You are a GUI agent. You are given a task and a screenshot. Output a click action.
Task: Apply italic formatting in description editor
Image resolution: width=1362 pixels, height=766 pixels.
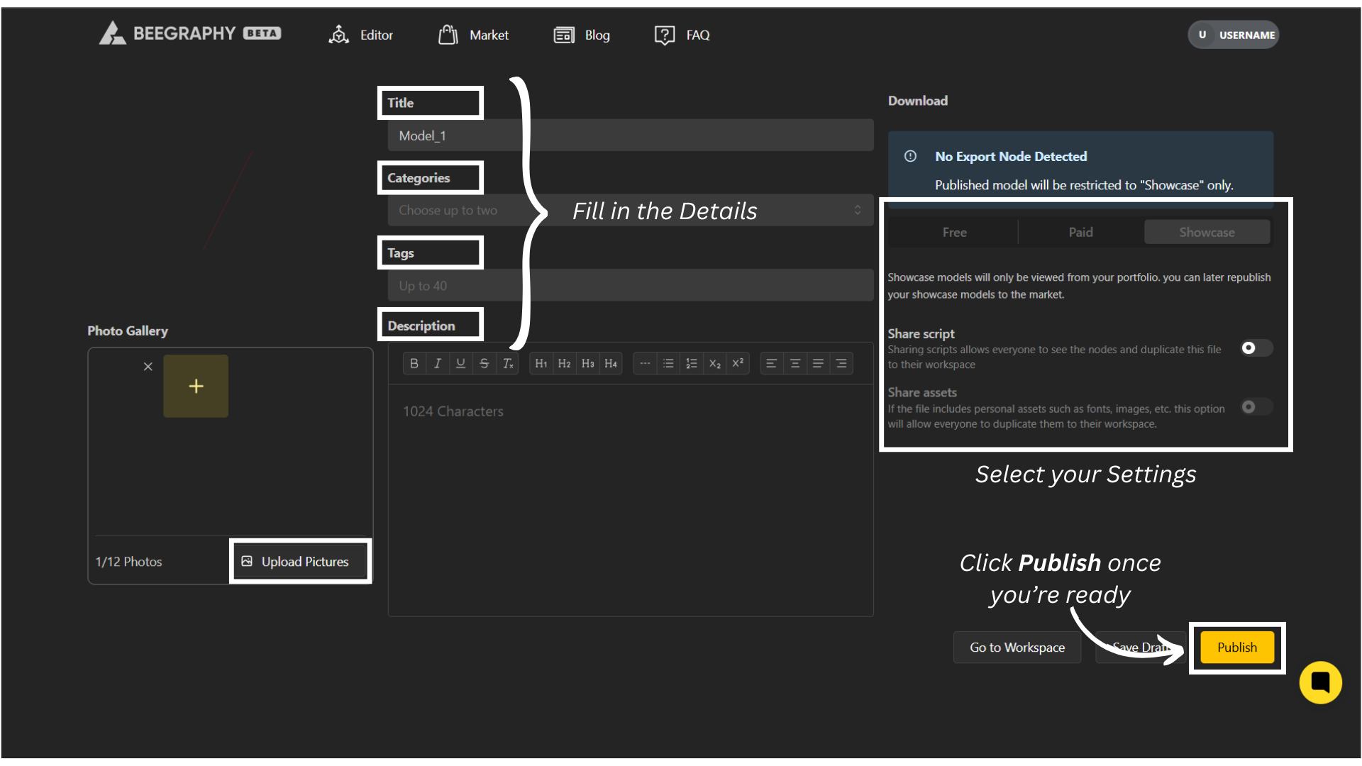coord(438,364)
